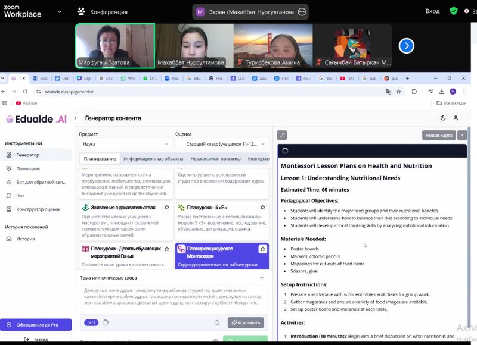Screen dimensions: 477x345
Task: Switch to the Независимая практика tab
Action: coord(215,159)
